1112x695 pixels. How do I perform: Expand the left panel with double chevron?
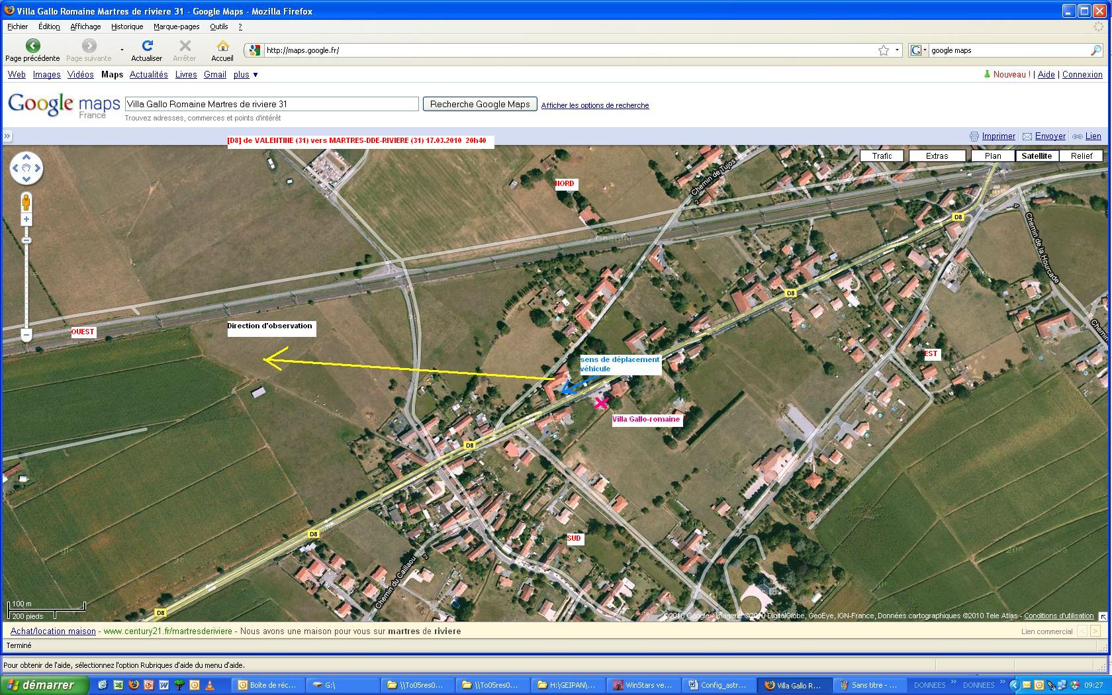pyautogui.click(x=7, y=136)
